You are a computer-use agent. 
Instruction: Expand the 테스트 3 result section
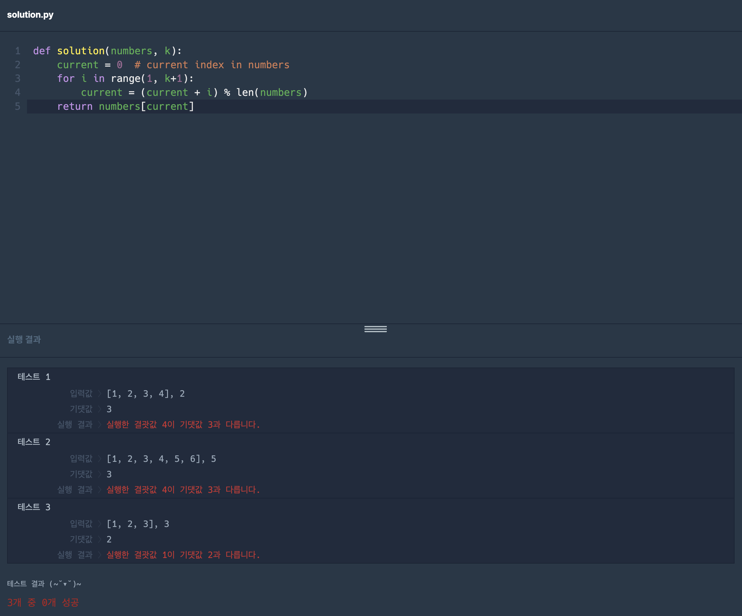pyautogui.click(x=34, y=507)
